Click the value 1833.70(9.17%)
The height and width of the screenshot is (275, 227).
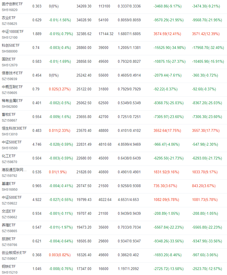pyautogui.click(x=205, y=172)
